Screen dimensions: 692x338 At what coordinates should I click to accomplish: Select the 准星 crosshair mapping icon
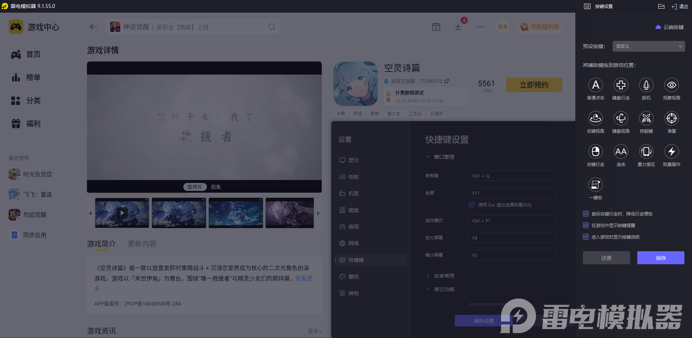[x=671, y=119]
